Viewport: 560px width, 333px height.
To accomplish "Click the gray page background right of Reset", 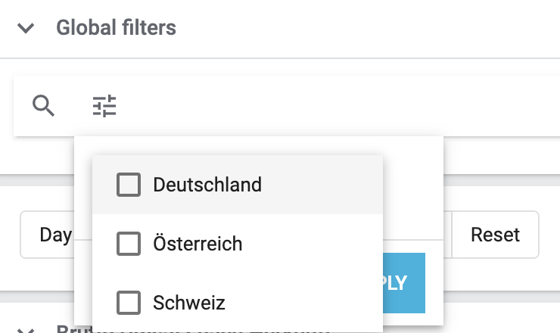I will [x=549, y=235].
